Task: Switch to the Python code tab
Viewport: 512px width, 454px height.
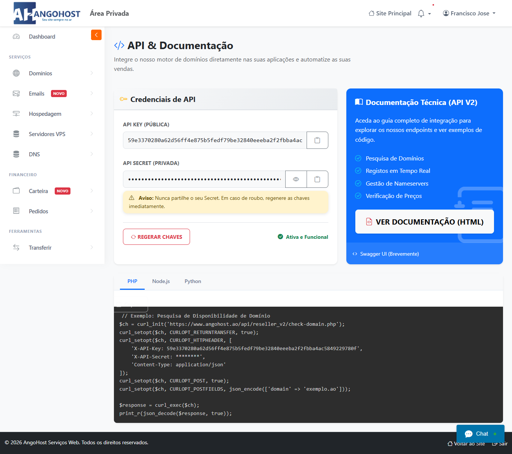Action: point(193,282)
